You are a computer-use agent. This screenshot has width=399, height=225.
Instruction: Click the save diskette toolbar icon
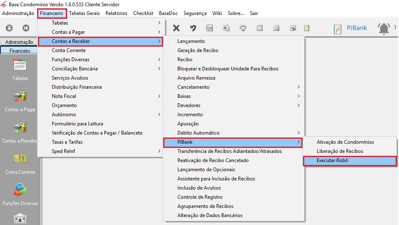tap(210, 28)
